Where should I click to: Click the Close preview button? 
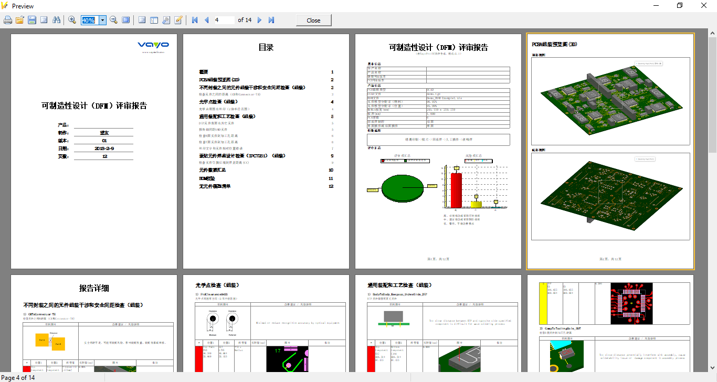[x=313, y=20]
